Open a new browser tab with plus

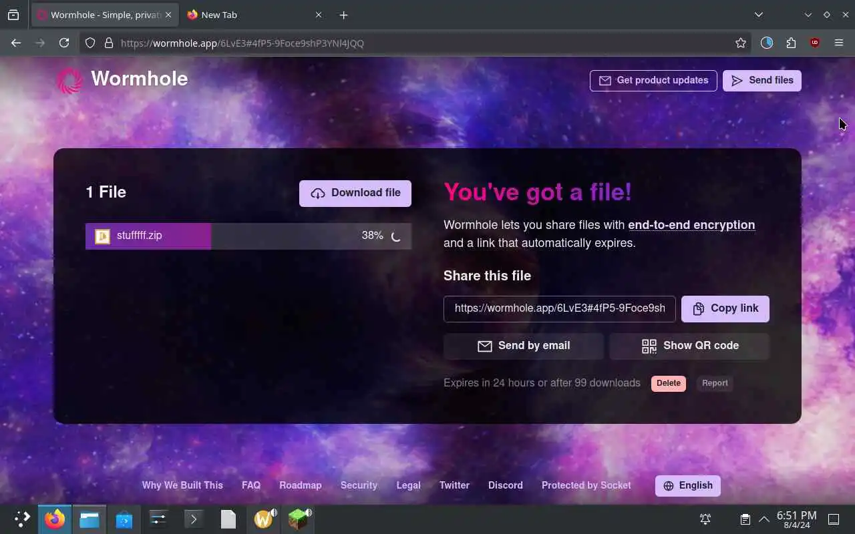(343, 15)
